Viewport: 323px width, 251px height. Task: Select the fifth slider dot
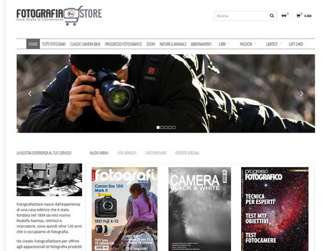pos(174,128)
